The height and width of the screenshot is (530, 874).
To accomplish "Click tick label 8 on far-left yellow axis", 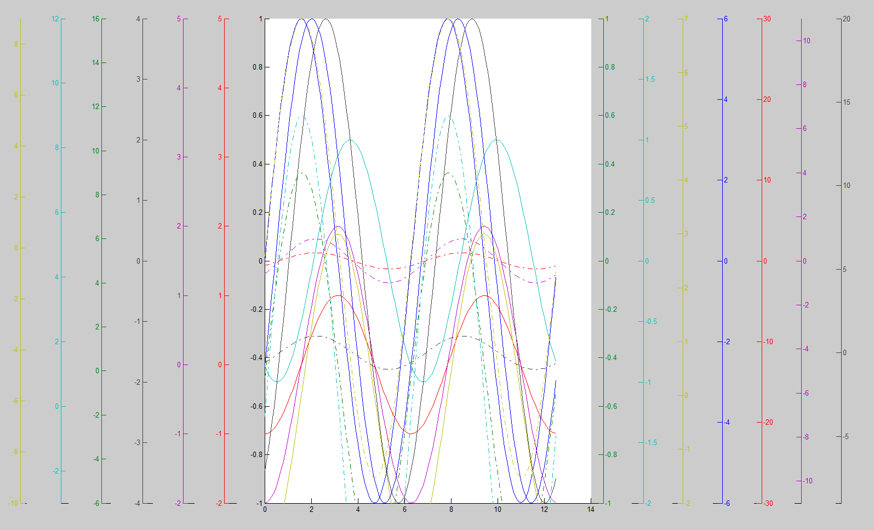I will coord(16,44).
